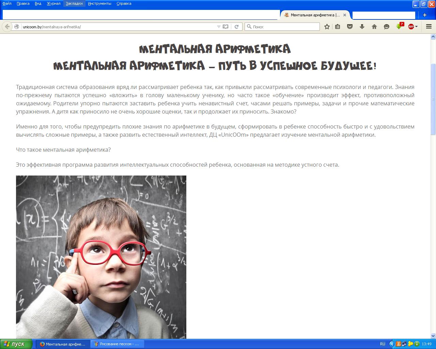Open a new tab with plus button
The height and width of the screenshot is (349, 436).
(x=425, y=15)
